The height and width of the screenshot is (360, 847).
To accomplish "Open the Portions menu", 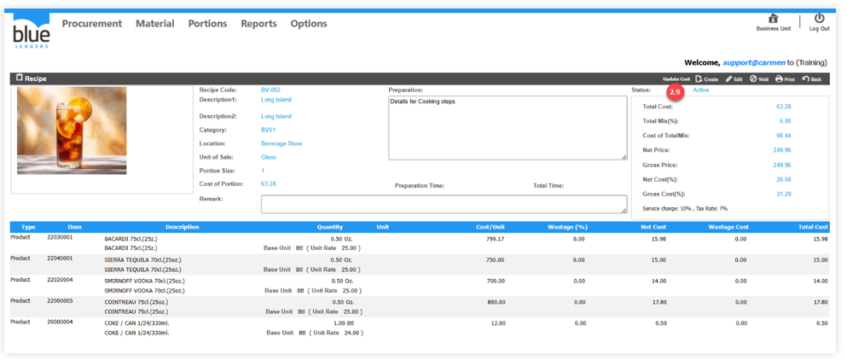I will click(x=207, y=24).
